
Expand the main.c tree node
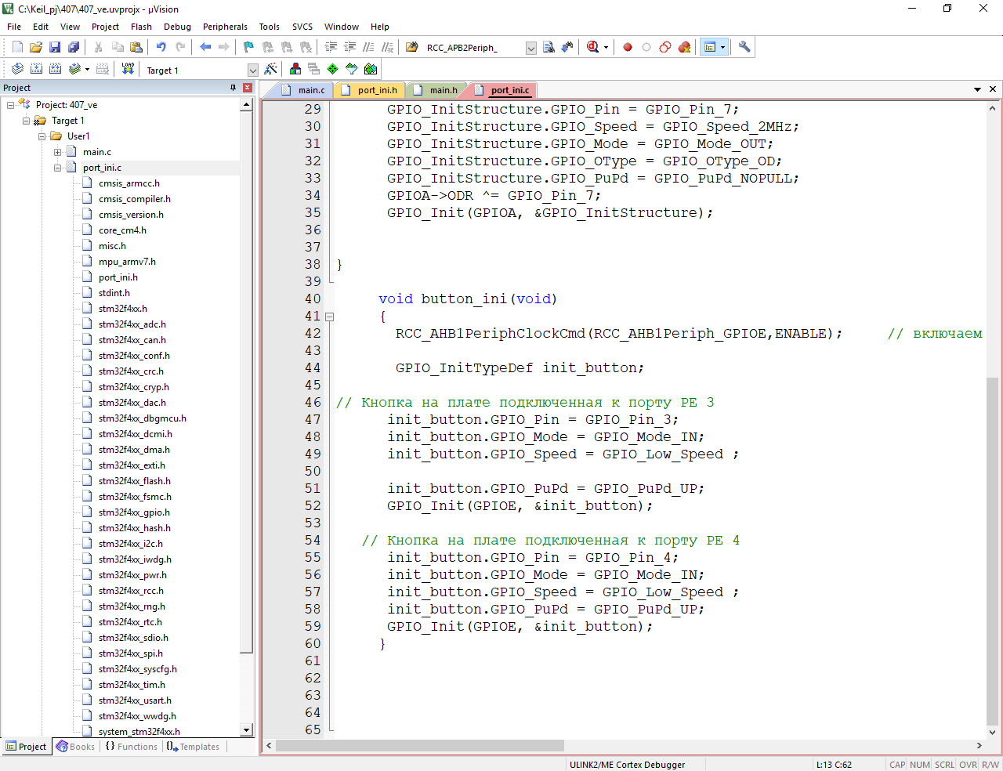[x=57, y=152]
